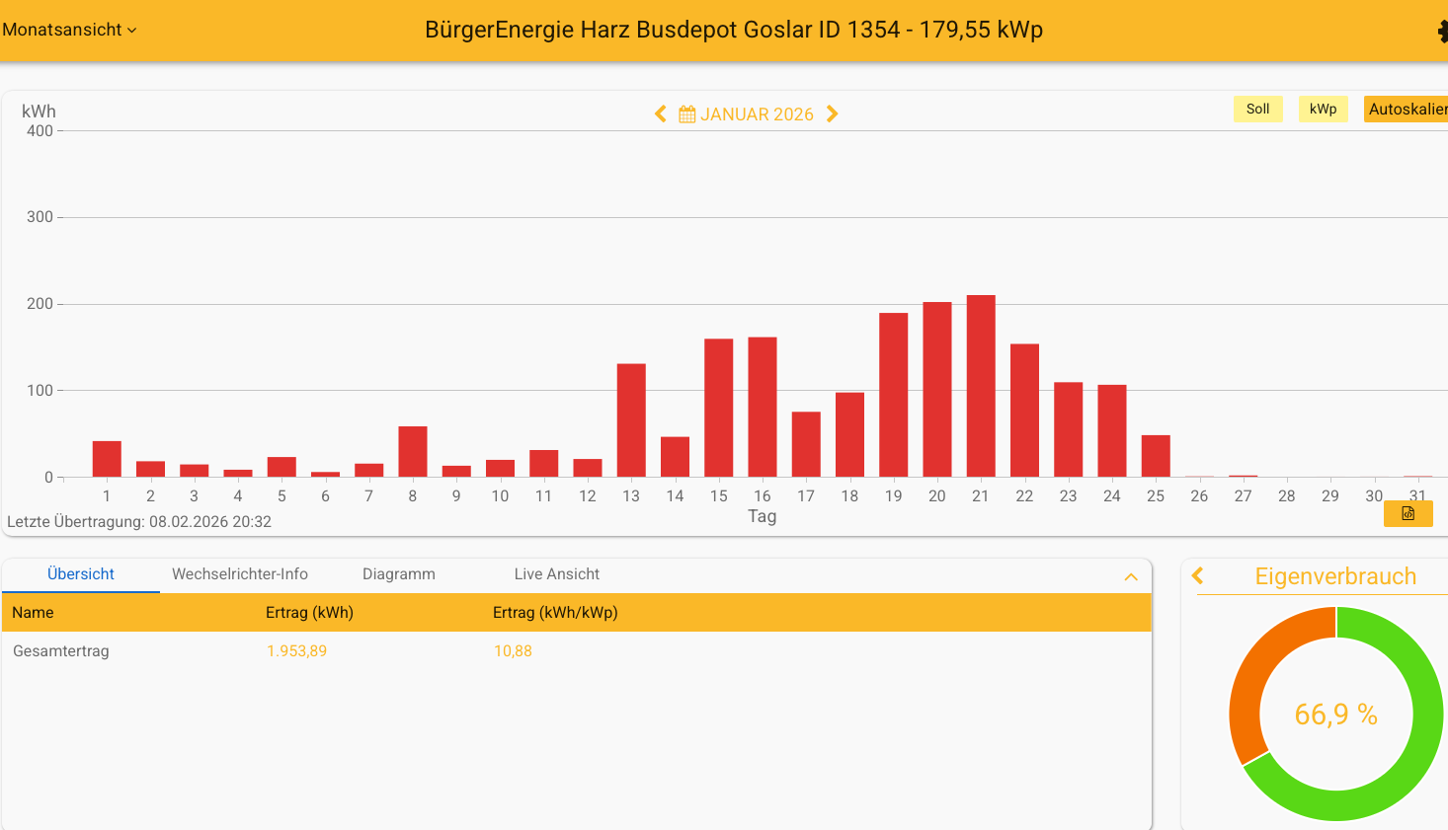Screen dimensions: 1448x830
Task: Click the Gesamtertrag value 1.953,89
Action: coord(296,651)
